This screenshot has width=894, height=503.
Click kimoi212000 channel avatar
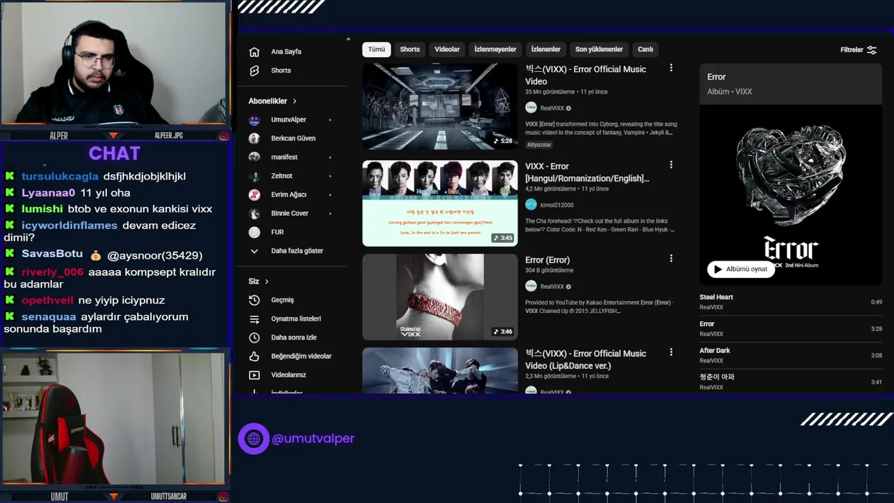pyautogui.click(x=531, y=205)
